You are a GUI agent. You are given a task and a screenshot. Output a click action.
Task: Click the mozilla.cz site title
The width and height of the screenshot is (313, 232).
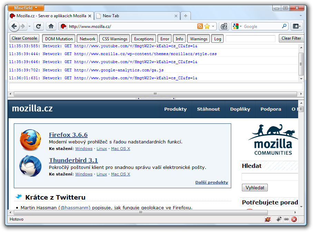point(32,109)
